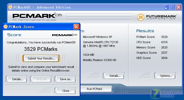Click the '1024 MB' memory text
Screen dimensions: 184x100
pyautogui.click(x=88, y=55)
